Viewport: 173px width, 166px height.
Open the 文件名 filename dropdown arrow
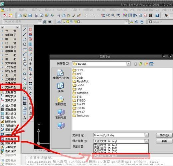pos(147,135)
